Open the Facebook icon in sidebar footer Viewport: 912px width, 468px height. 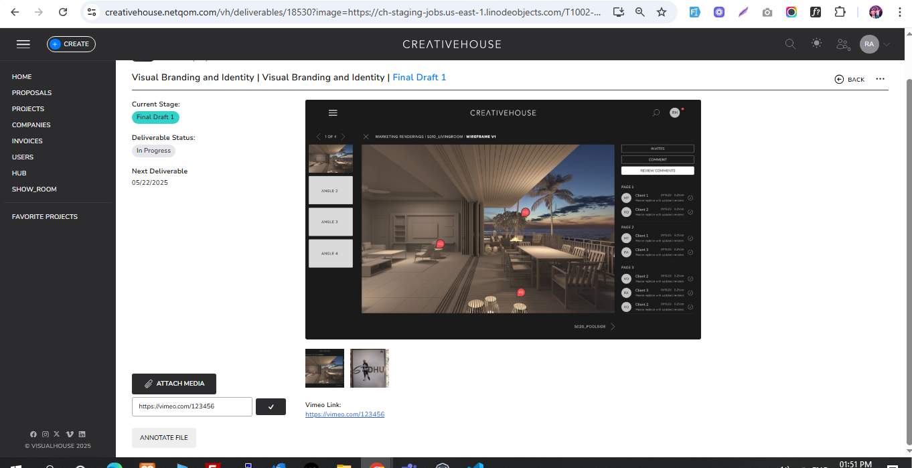click(x=33, y=435)
